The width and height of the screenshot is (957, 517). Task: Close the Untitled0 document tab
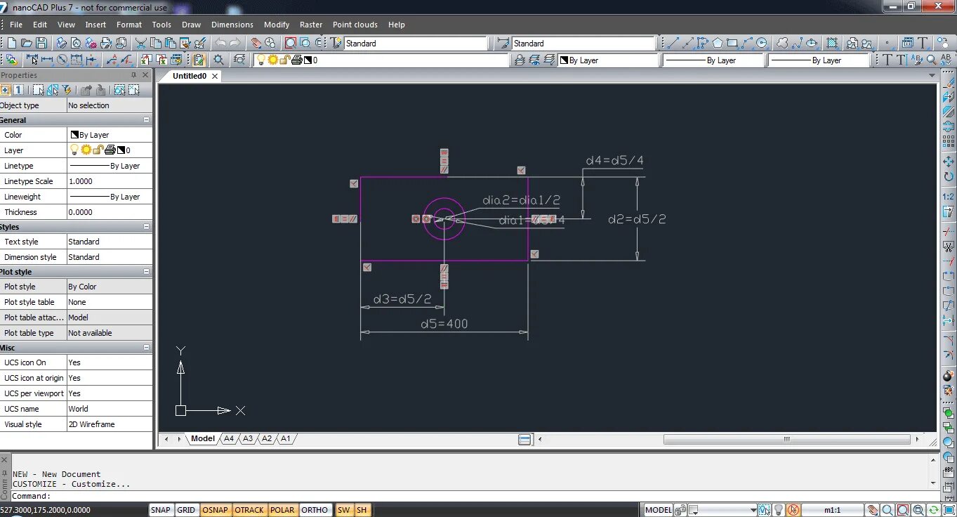click(x=215, y=76)
